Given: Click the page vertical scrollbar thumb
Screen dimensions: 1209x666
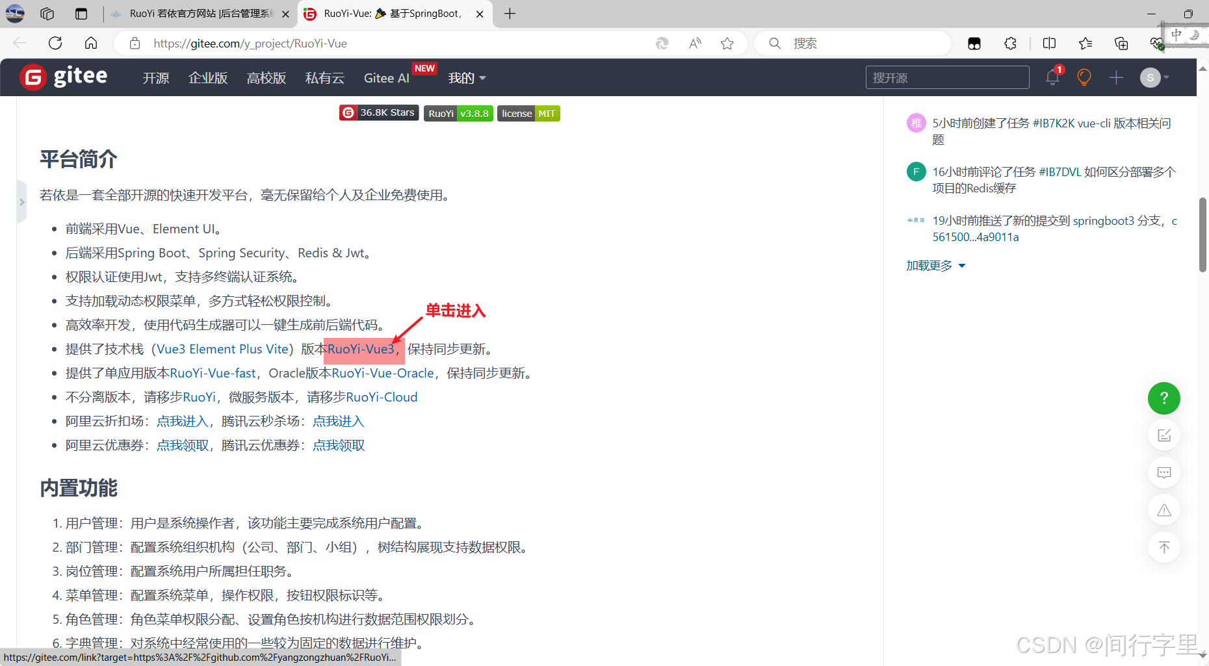Looking at the screenshot, I should click(1202, 235).
